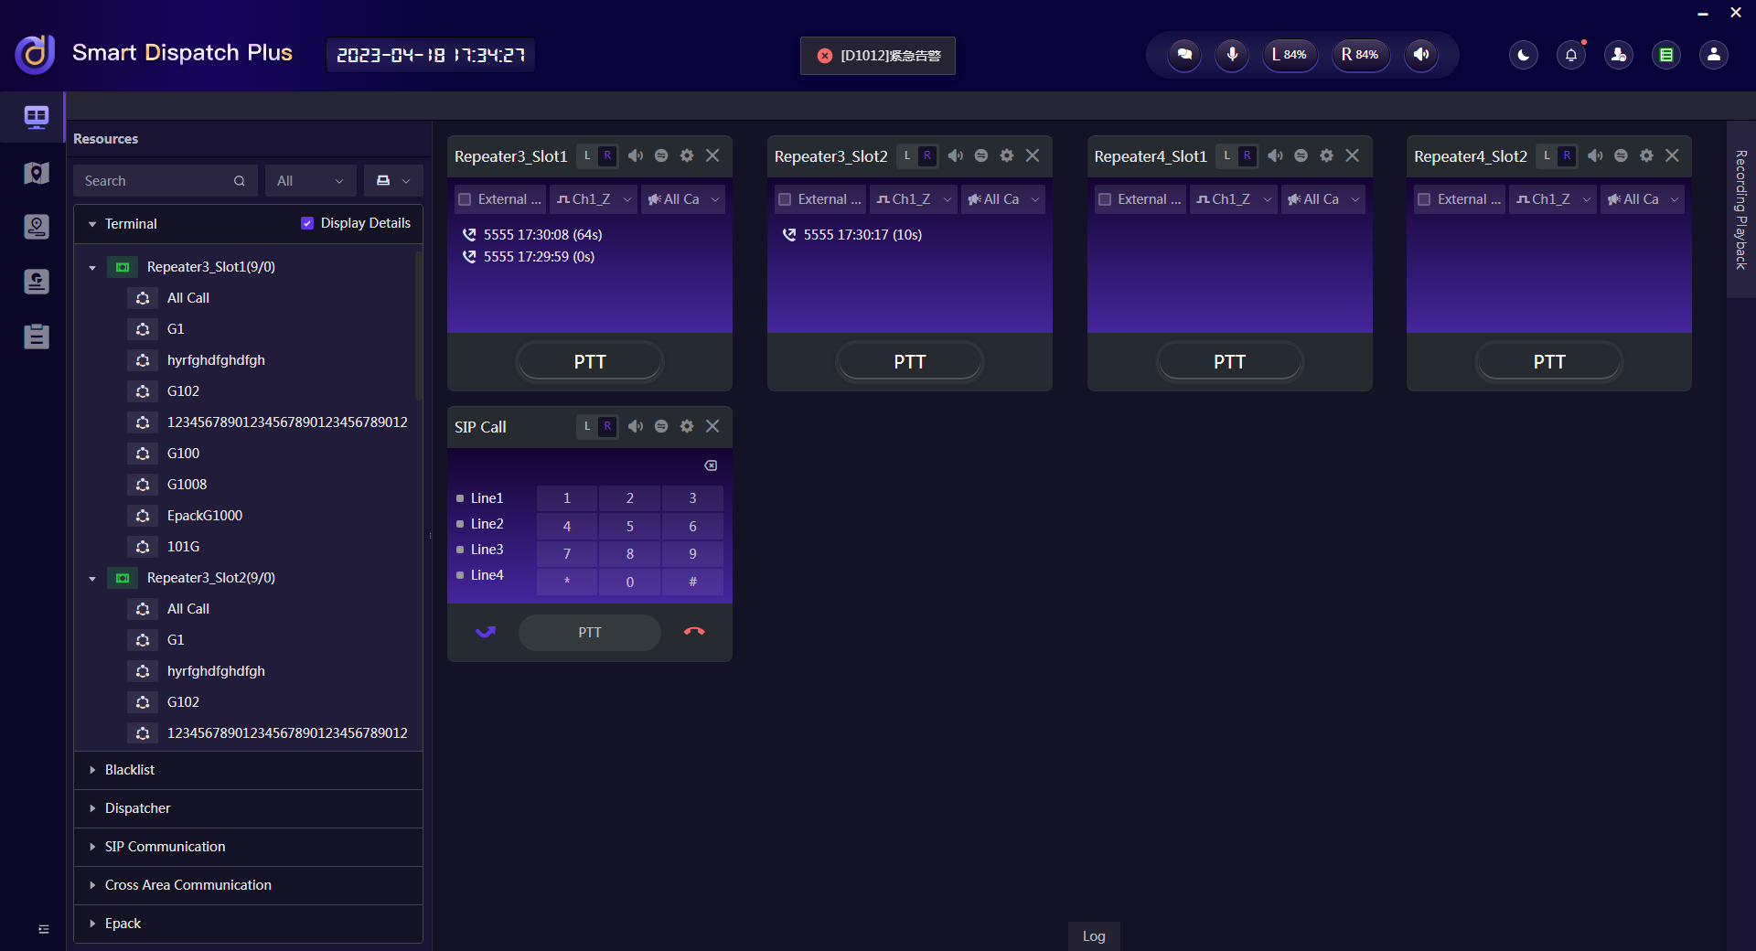
Task: Mute speaker on Repeater3_Slot2 panel
Action: tap(956, 156)
